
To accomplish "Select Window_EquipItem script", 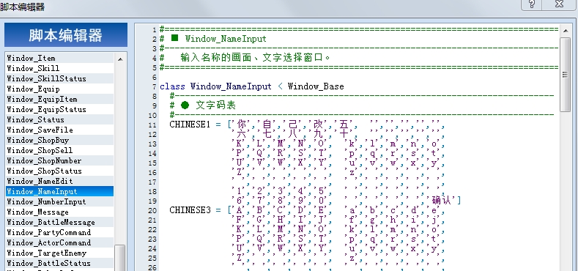I will [60, 99].
